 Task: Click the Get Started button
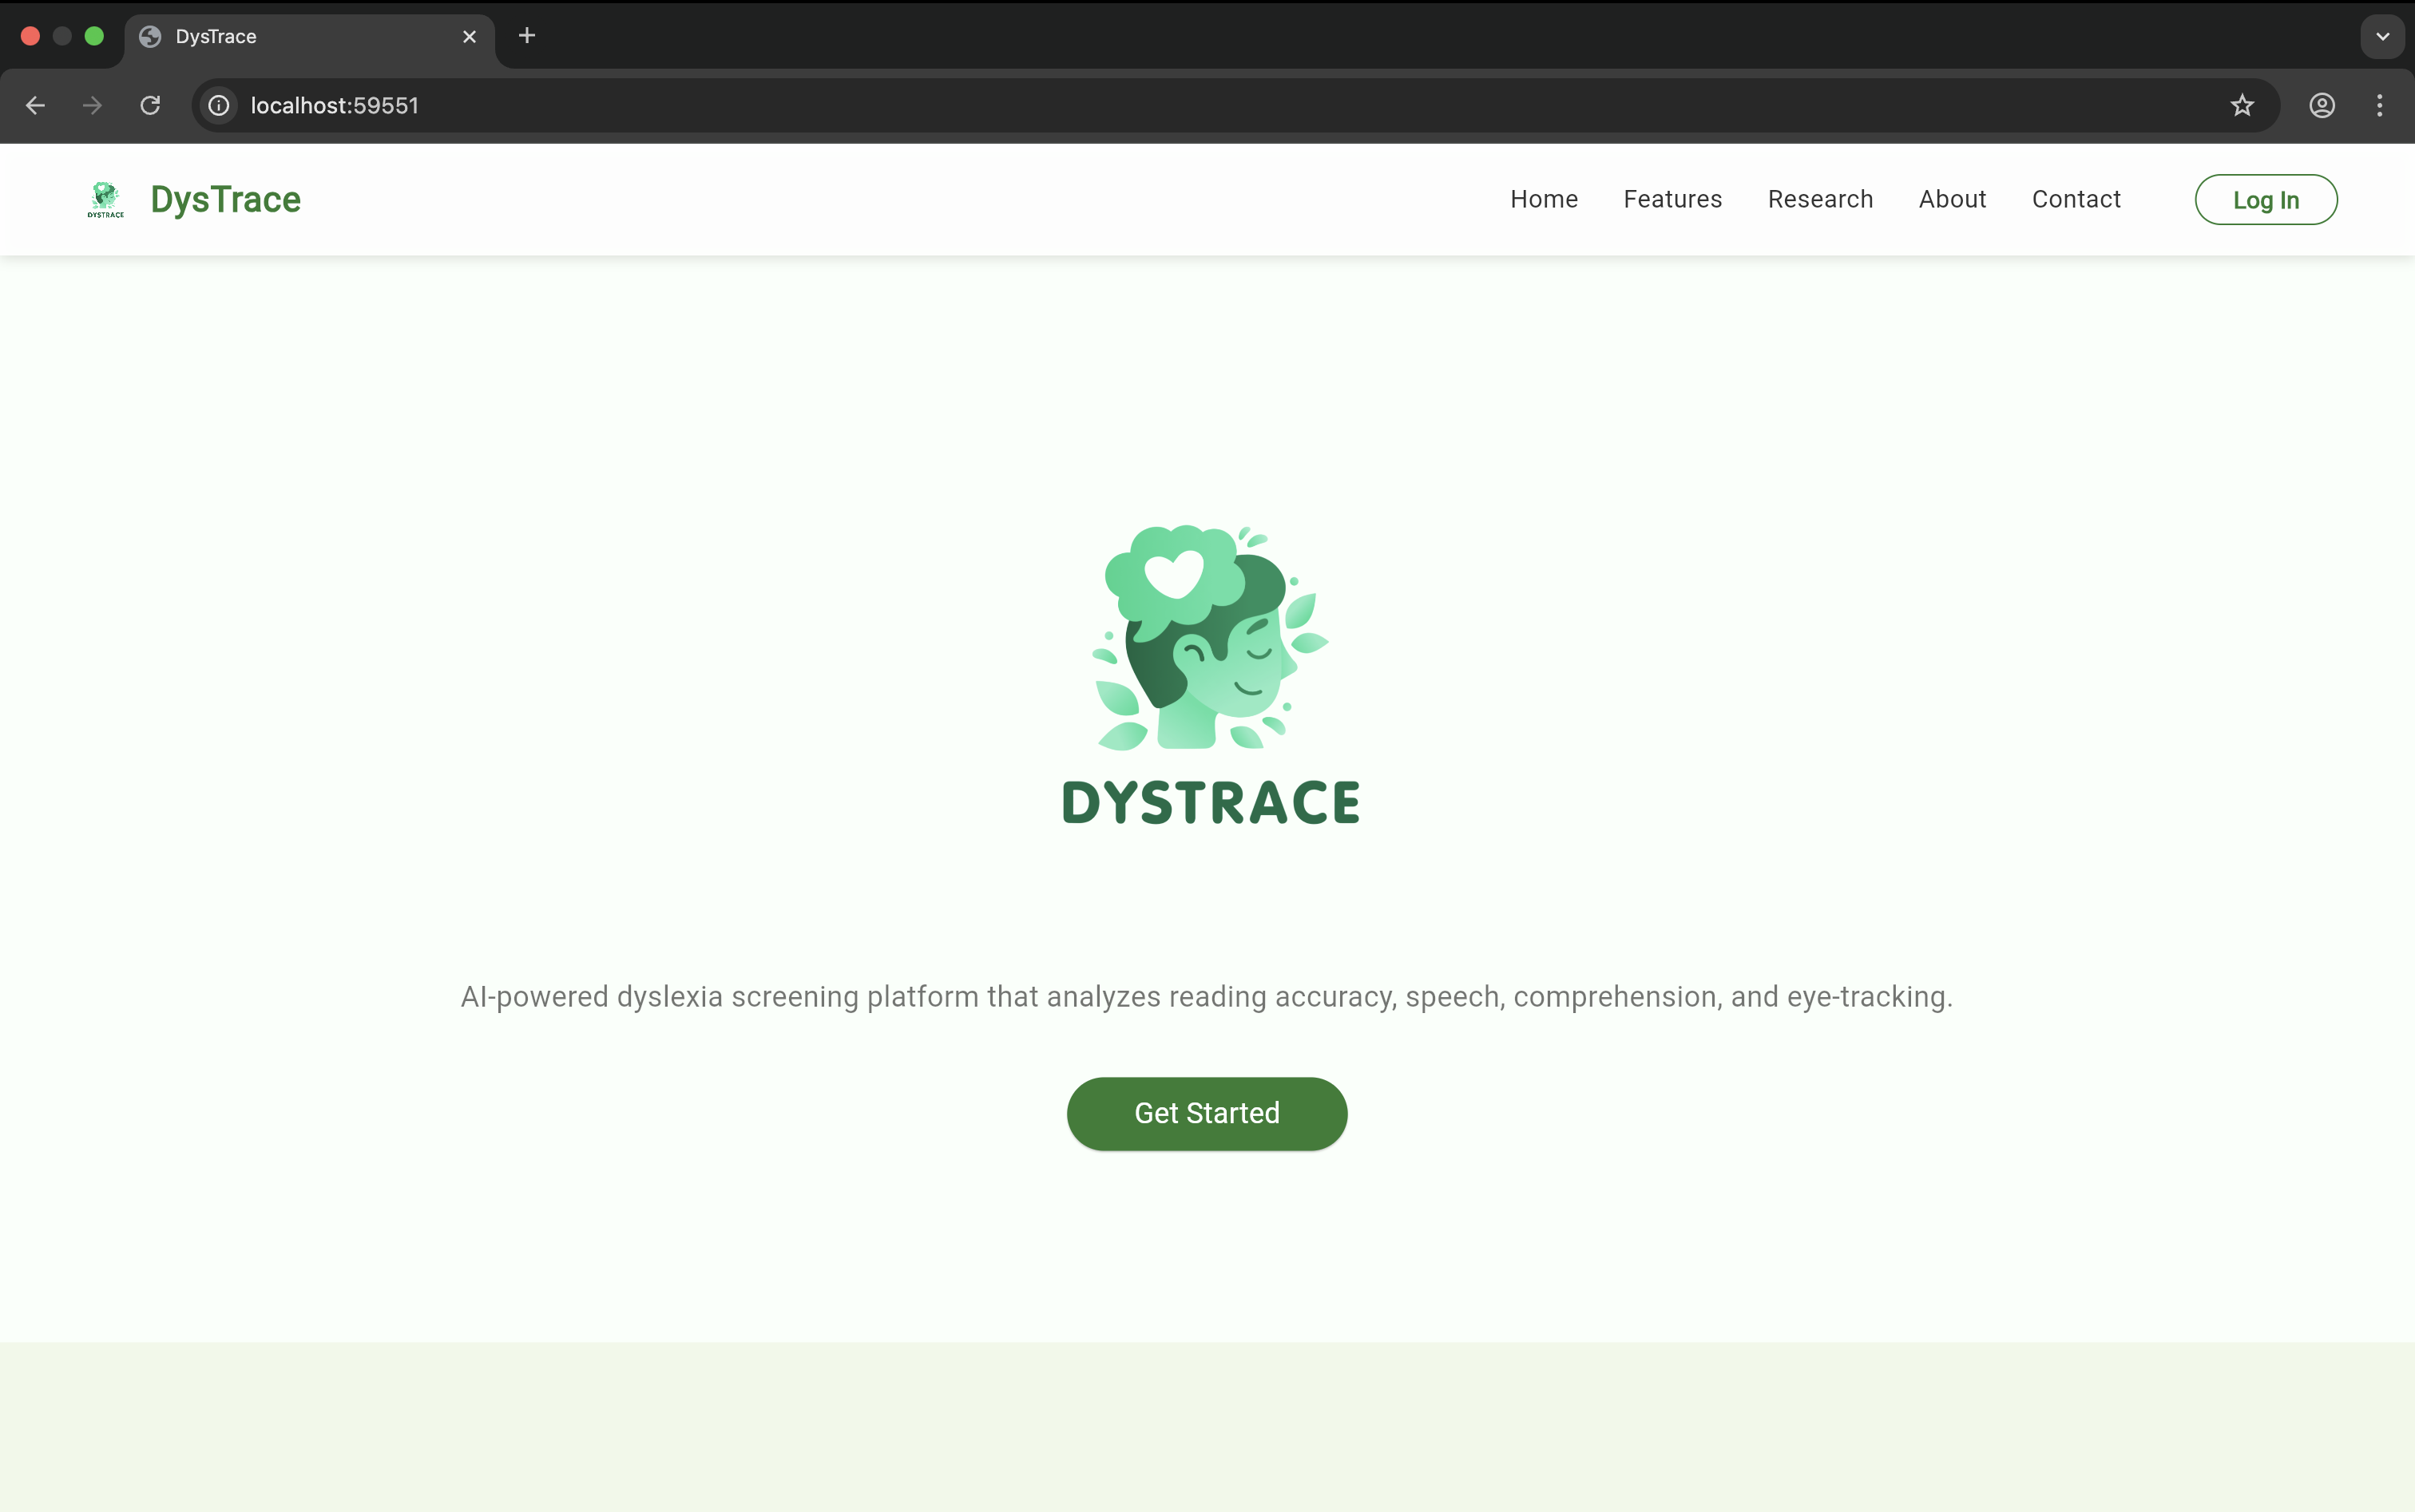(1207, 1113)
